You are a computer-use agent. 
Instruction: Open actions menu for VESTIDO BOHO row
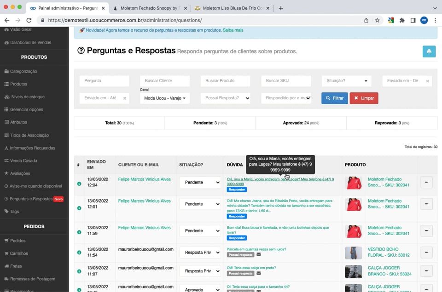point(426,252)
